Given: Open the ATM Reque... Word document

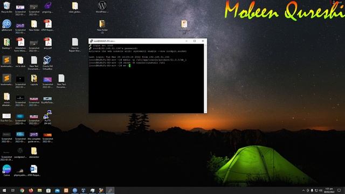Looking at the screenshot, I should click(34, 170).
